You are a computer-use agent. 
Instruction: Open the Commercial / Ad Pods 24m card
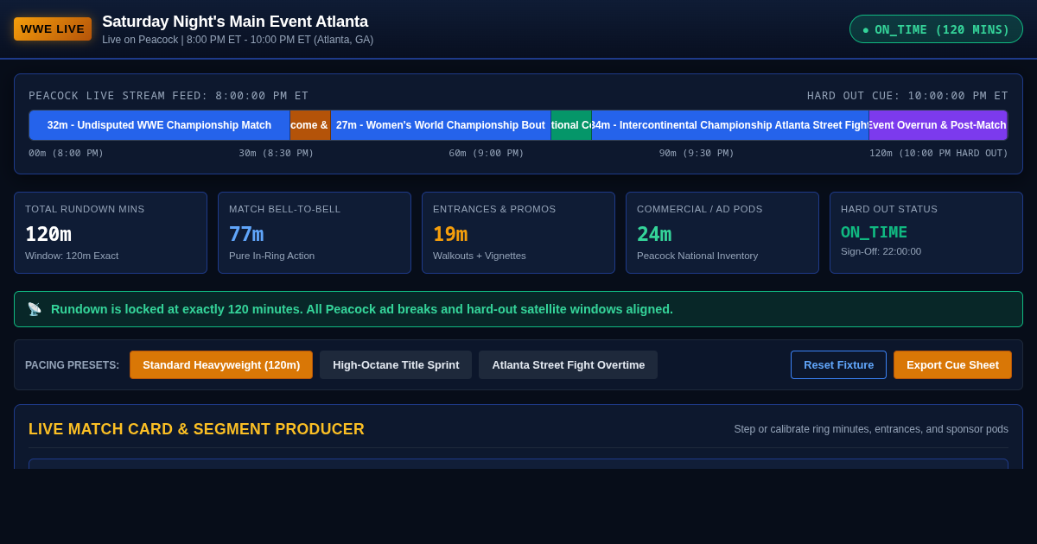point(722,233)
